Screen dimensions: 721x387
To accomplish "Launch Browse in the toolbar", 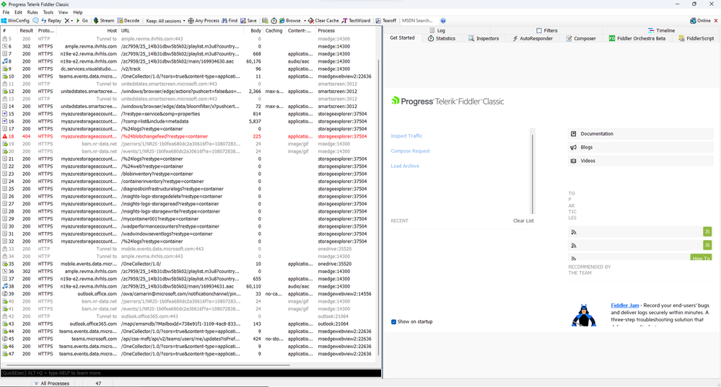I will pyautogui.click(x=289, y=21).
